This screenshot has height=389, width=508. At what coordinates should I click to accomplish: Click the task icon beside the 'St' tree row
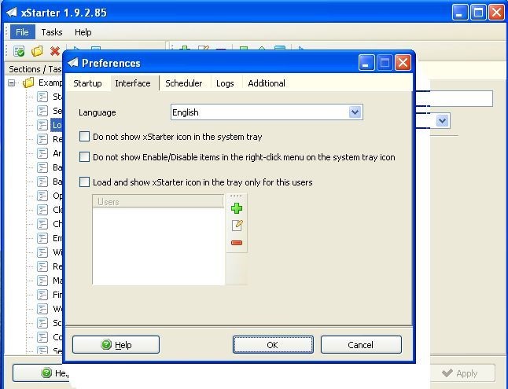pyautogui.click(x=42, y=97)
